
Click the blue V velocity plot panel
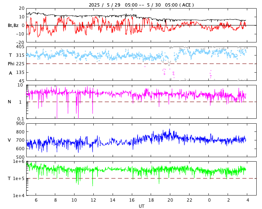coord(141,140)
